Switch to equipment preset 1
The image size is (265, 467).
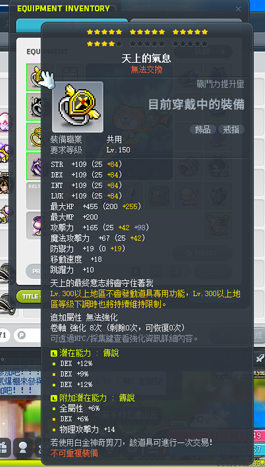tap(136, 271)
